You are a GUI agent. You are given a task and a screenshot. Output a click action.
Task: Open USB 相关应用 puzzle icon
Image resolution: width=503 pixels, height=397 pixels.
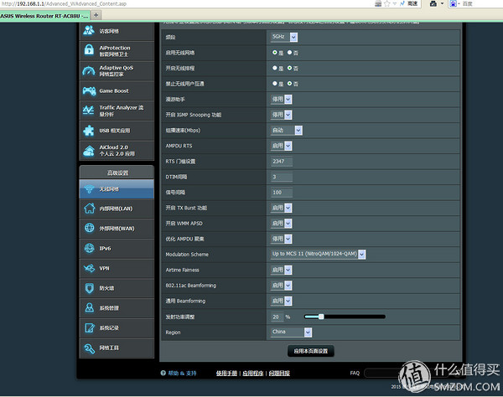coord(89,131)
